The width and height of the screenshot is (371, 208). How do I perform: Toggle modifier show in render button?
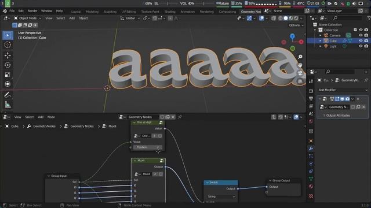pos(347,99)
